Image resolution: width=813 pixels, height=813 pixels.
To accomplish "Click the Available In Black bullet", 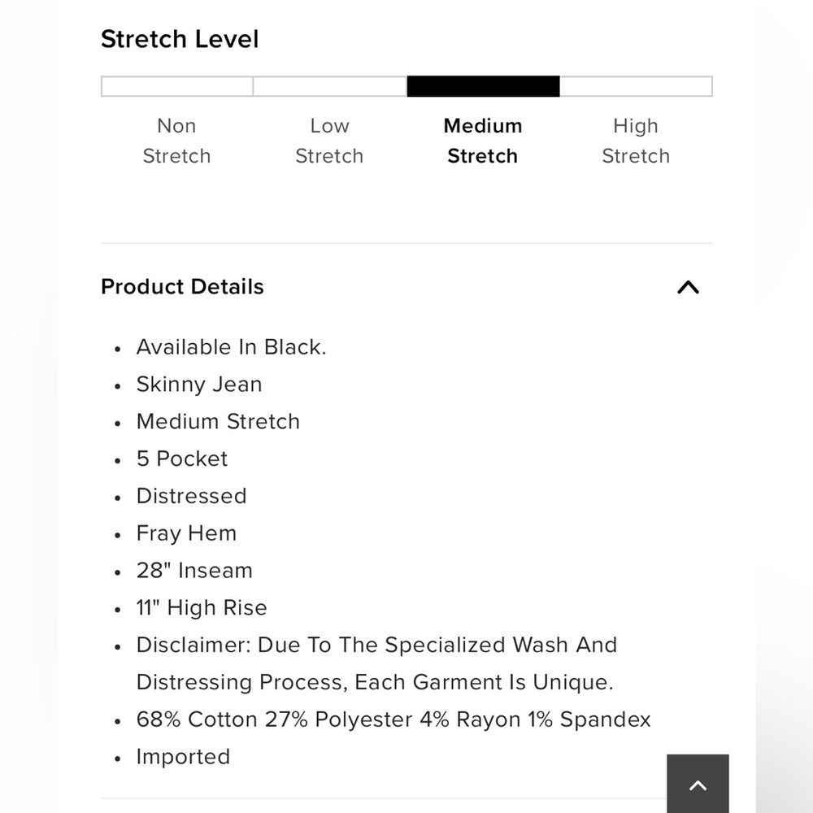I will (231, 347).
